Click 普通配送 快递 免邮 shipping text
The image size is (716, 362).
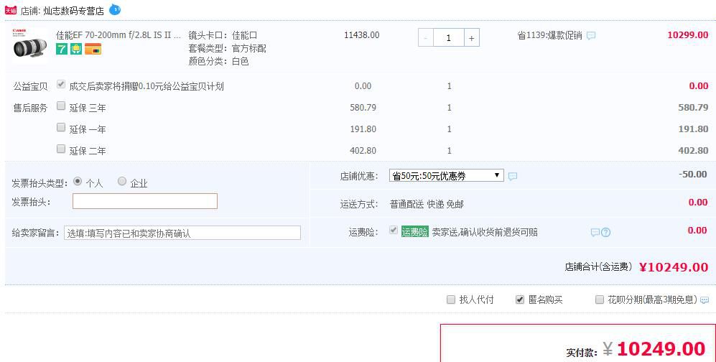[x=427, y=204]
